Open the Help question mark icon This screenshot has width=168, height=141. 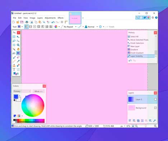click(156, 18)
